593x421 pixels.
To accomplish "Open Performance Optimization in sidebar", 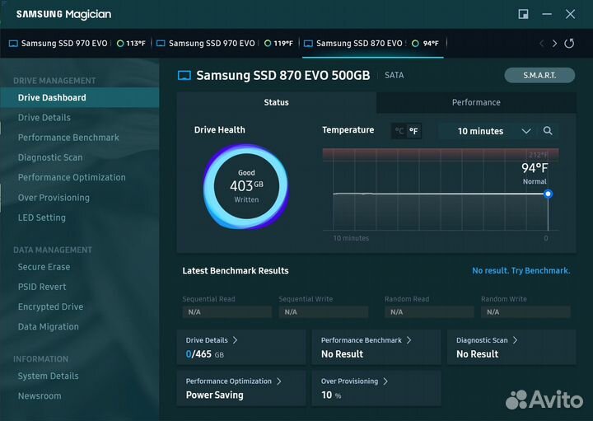I will 72,177.
